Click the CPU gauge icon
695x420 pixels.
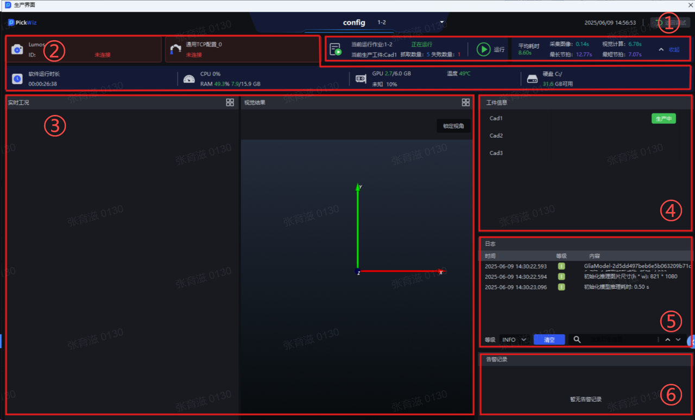[189, 79]
